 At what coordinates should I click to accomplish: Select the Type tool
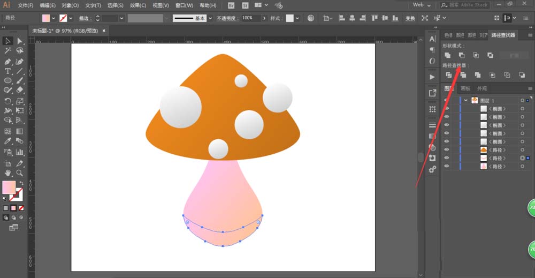[8, 71]
